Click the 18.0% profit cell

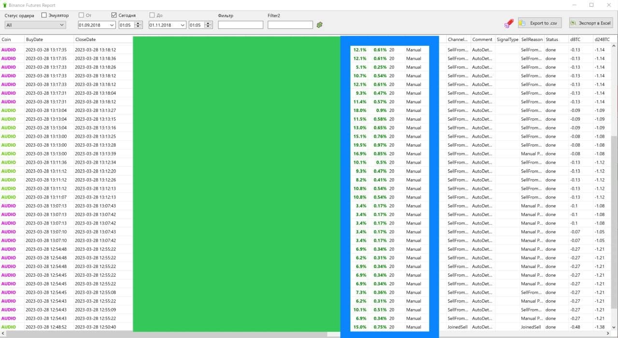[360, 111]
